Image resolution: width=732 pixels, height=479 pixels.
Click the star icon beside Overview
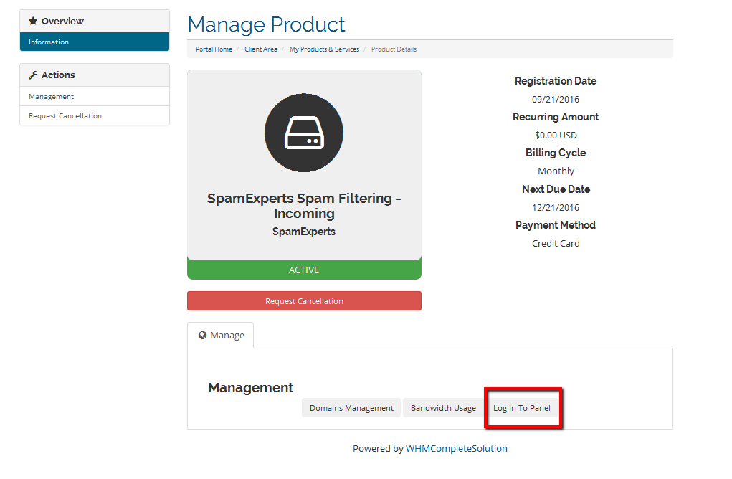[33, 21]
